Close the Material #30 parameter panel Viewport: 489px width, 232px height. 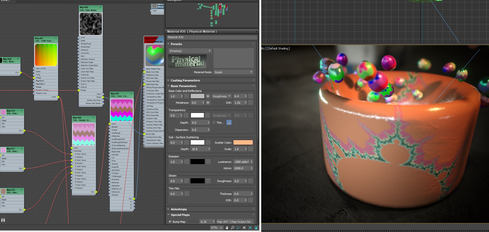pos(256,32)
